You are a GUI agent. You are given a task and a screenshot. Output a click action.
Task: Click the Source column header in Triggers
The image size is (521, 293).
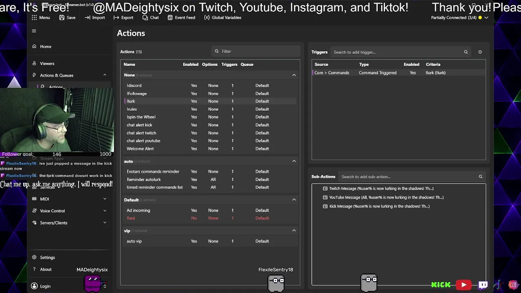pyautogui.click(x=321, y=64)
